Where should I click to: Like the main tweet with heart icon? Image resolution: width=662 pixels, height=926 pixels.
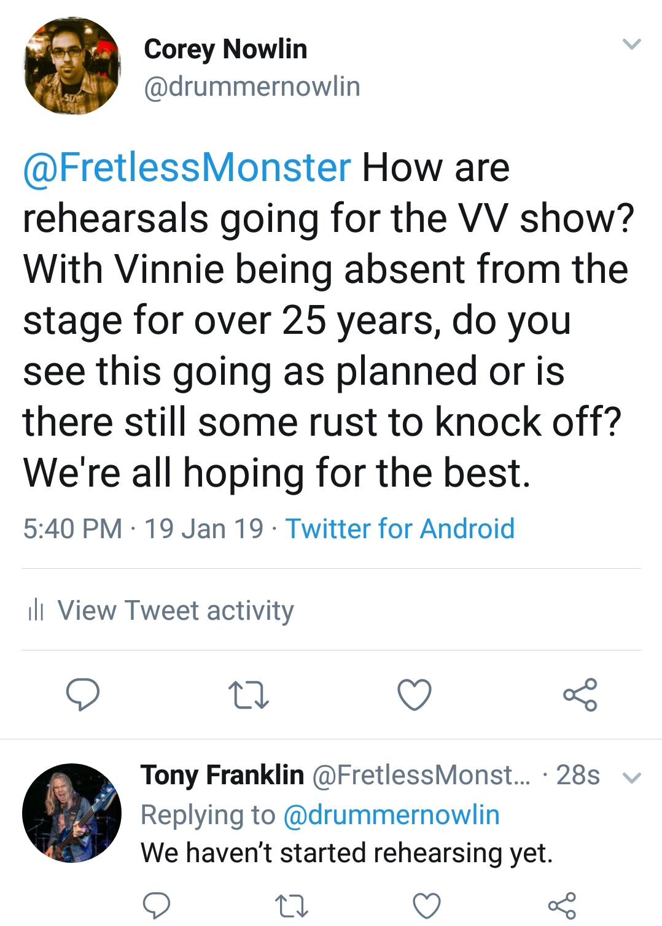coord(415,695)
